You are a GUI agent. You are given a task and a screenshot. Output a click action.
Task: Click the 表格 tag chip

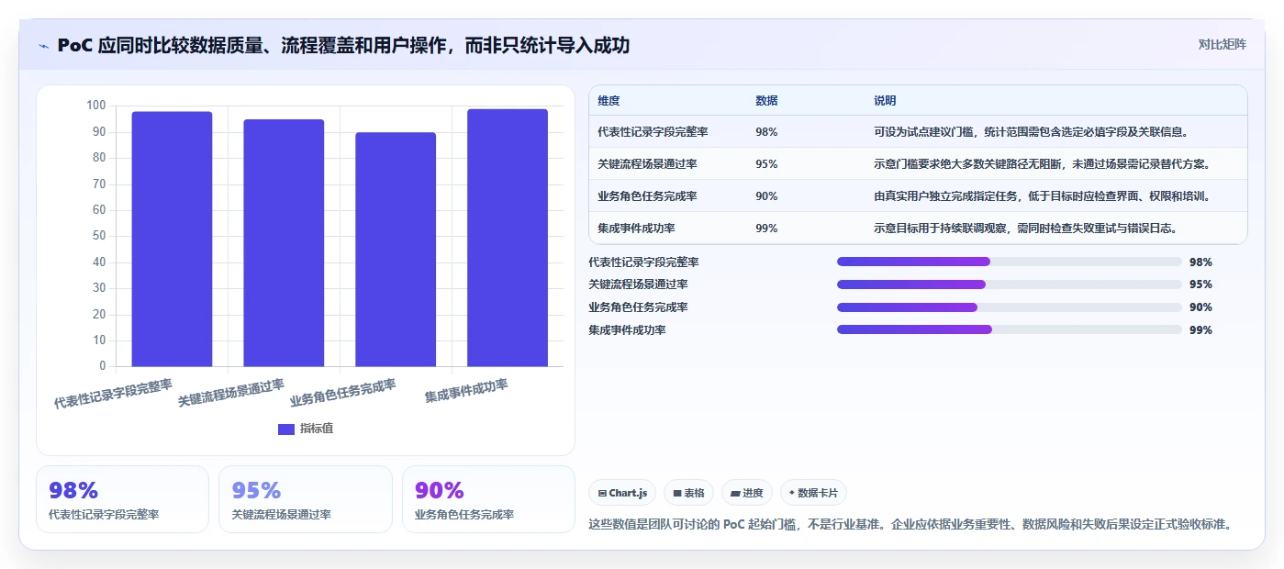point(688,493)
